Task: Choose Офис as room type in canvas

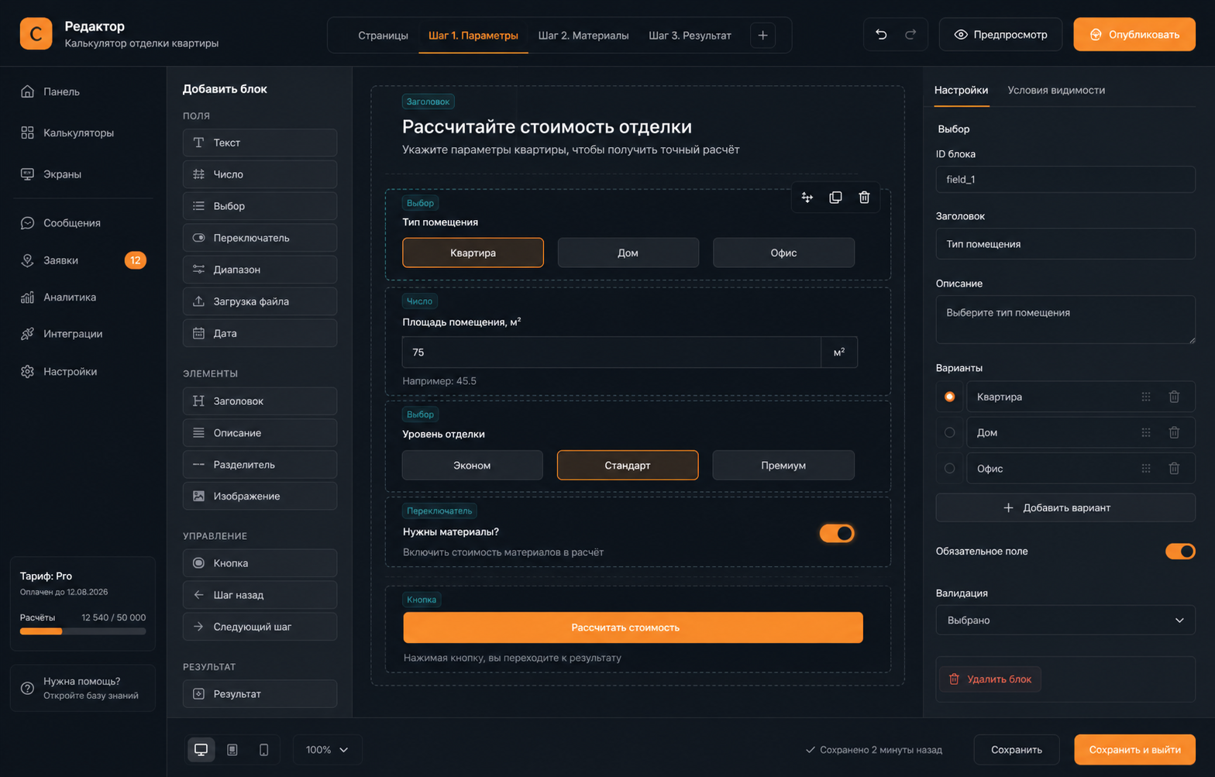Action: tap(783, 253)
